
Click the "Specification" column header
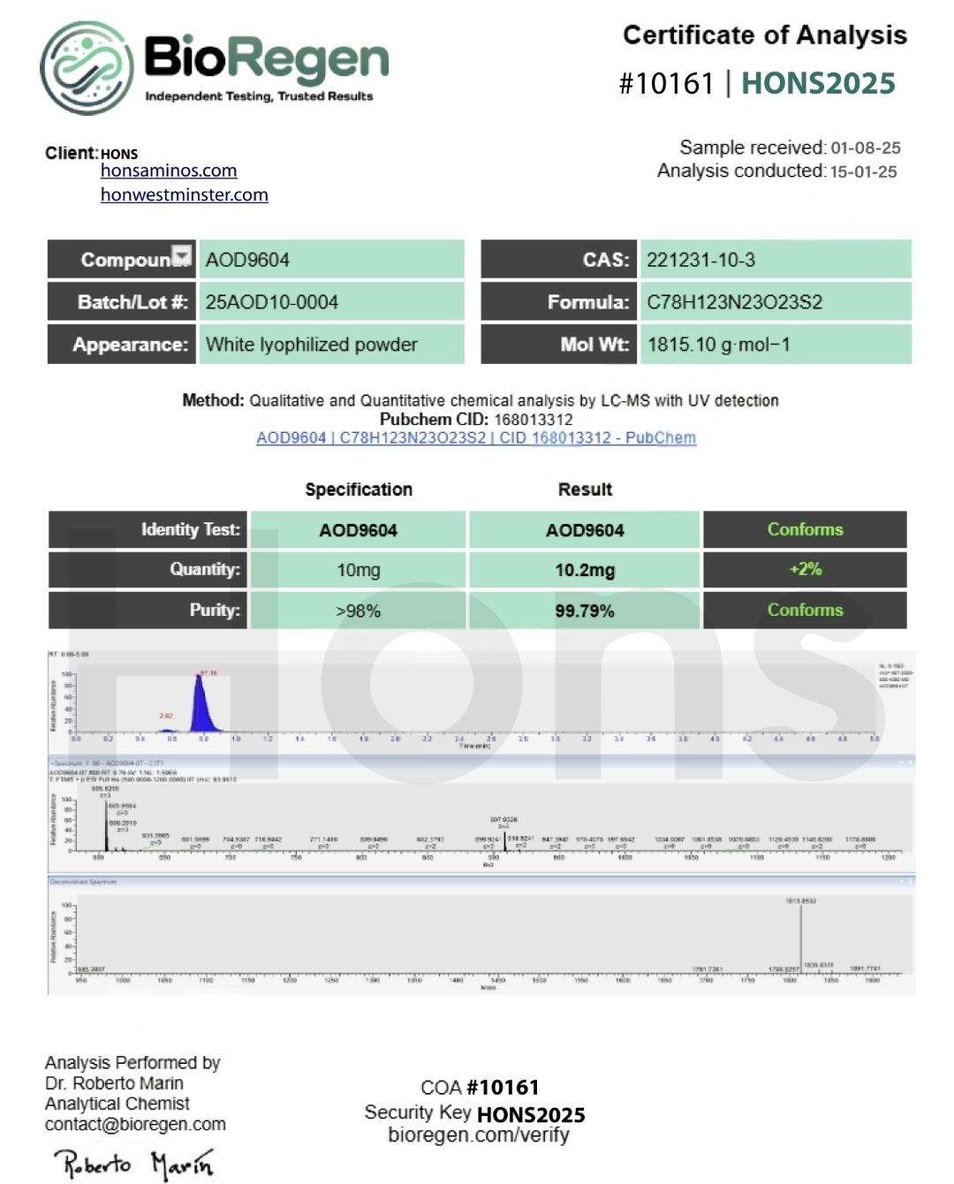tap(359, 490)
